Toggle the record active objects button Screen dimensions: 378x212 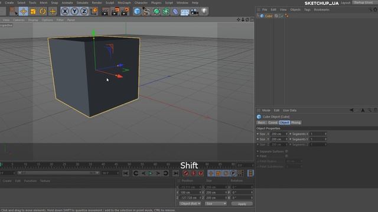[x=185, y=173]
